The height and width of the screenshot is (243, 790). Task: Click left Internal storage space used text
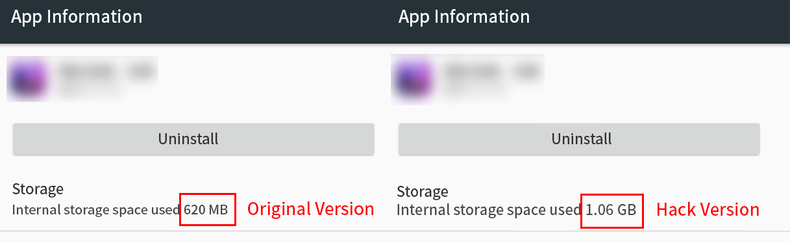[x=96, y=210]
